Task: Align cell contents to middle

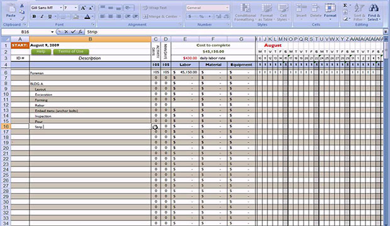Action: (x=111, y=8)
